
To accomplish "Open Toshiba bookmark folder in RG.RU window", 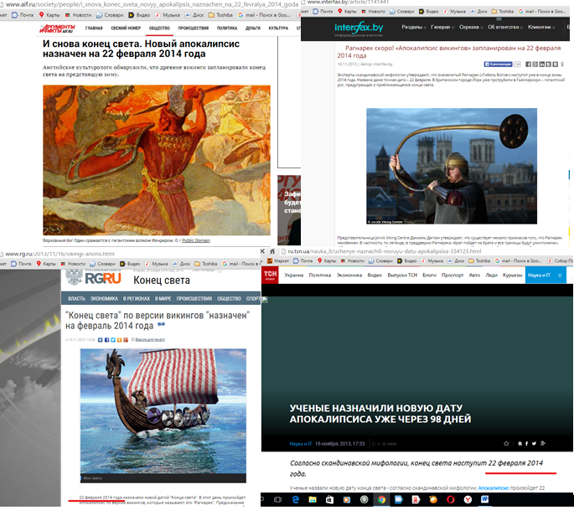I will tap(206, 264).
